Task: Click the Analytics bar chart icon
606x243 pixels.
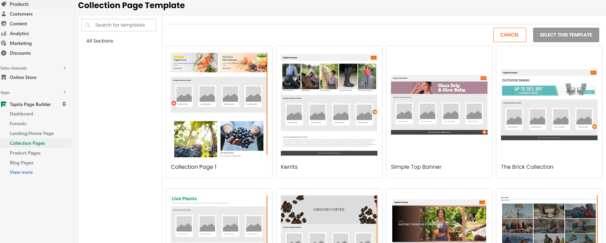Action: coord(4,33)
